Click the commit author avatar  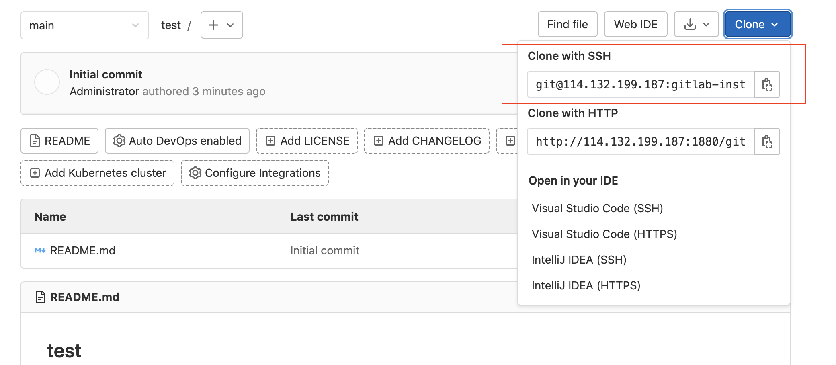47,82
